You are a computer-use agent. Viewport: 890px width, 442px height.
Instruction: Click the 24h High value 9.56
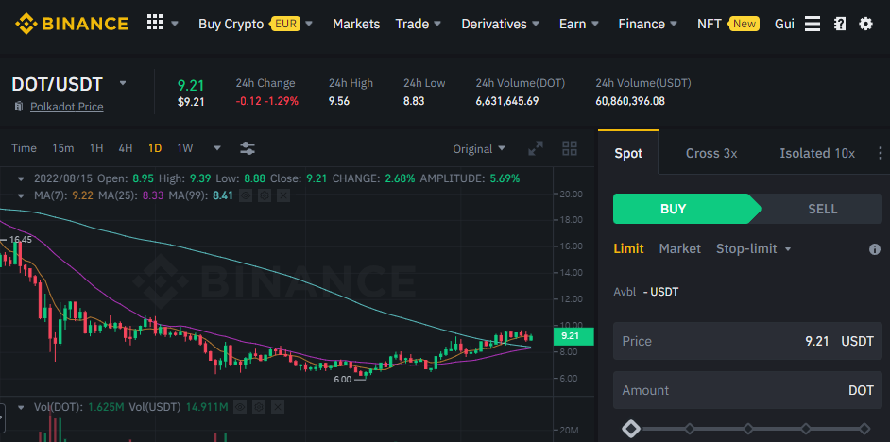339,102
